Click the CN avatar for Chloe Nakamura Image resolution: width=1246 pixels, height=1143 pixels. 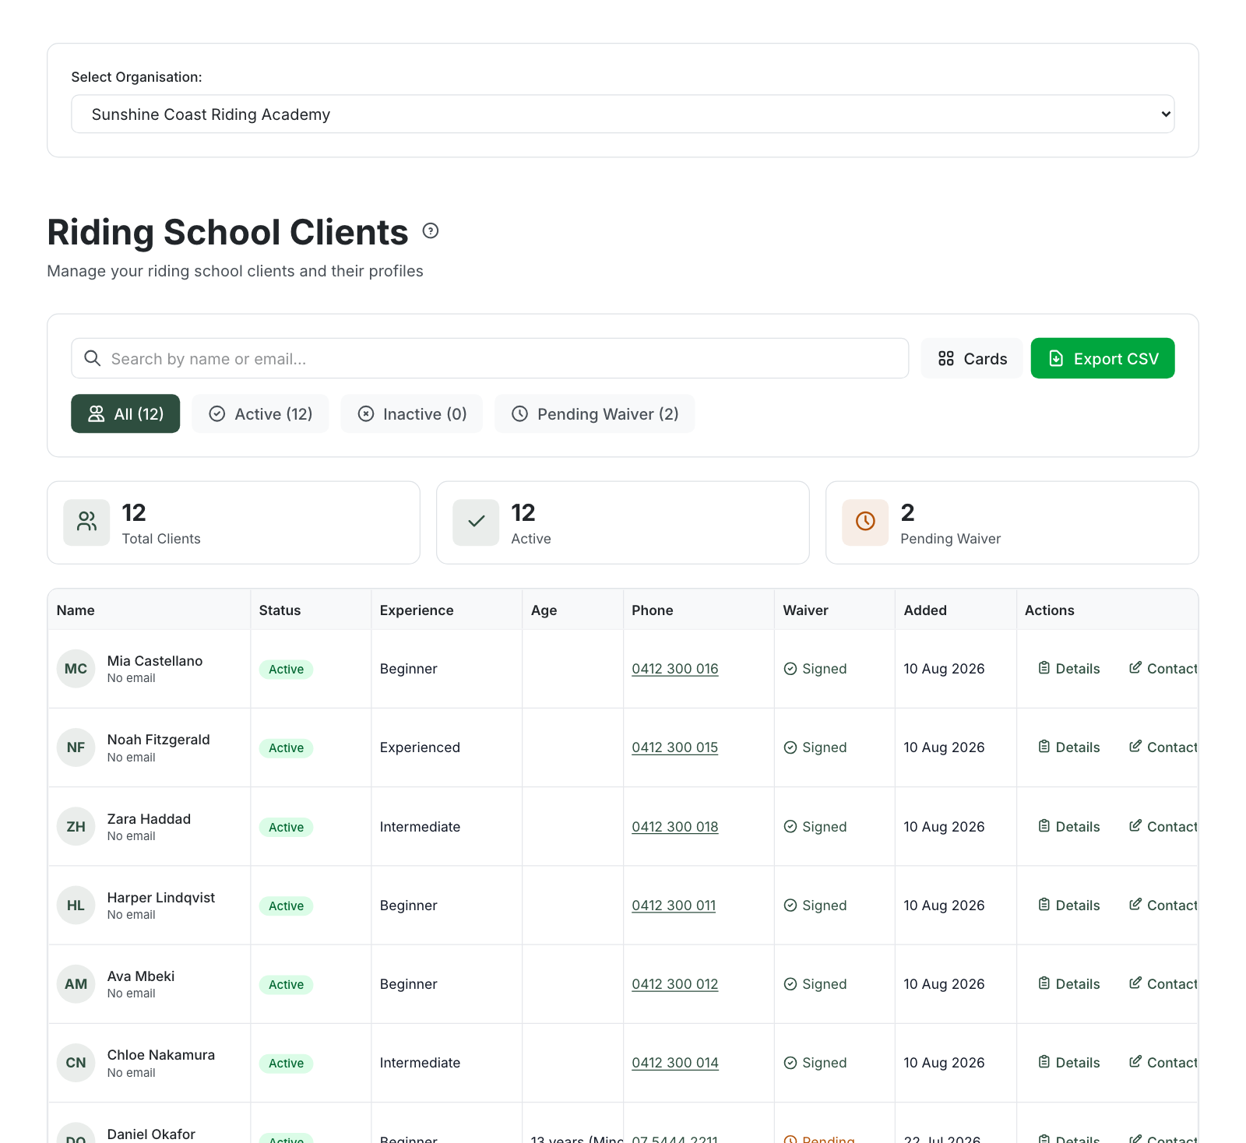point(76,1063)
